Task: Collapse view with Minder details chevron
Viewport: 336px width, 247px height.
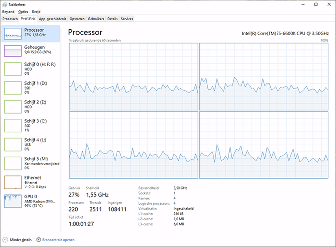Action: coord(5,240)
